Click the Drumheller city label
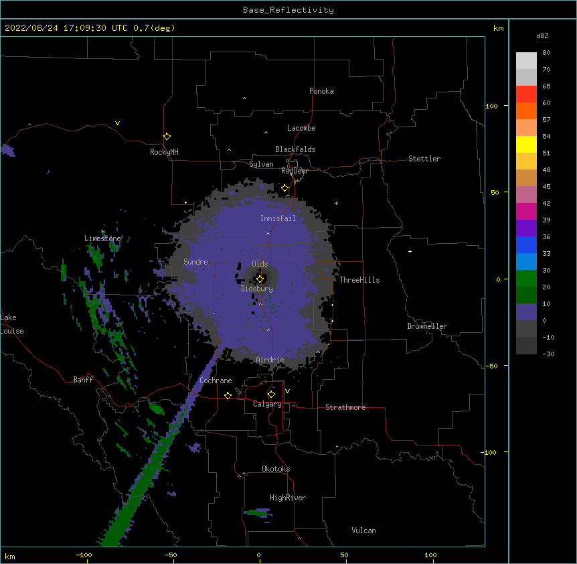The width and height of the screenshot is (577, 564). (x=427, y=326)
